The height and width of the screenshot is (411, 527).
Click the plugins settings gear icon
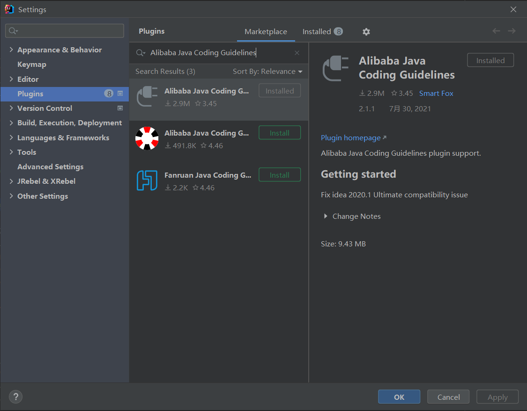[366, 31]
